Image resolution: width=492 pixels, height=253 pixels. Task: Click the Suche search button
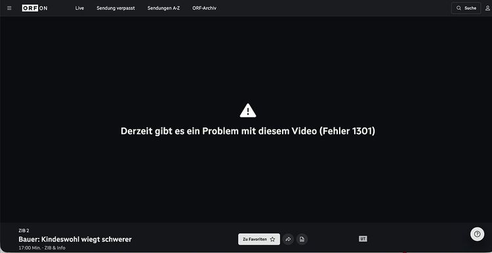click(x=466, y=8)
